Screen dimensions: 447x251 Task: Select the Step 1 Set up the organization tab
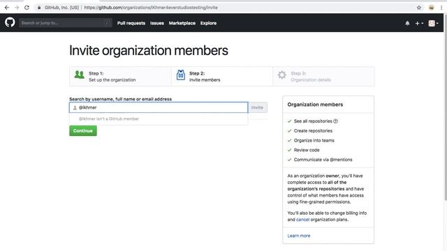click(120, 76)
